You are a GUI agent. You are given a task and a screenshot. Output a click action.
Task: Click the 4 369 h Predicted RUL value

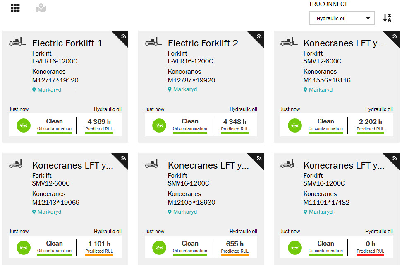point(99,122)
